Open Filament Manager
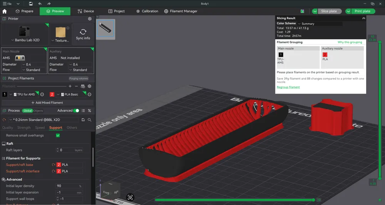 181,11
